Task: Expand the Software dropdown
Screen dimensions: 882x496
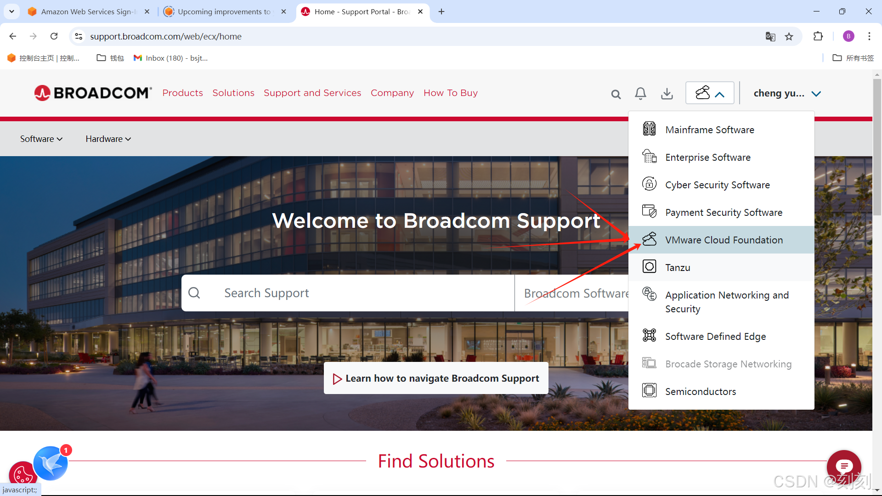Action: [41, 139]
